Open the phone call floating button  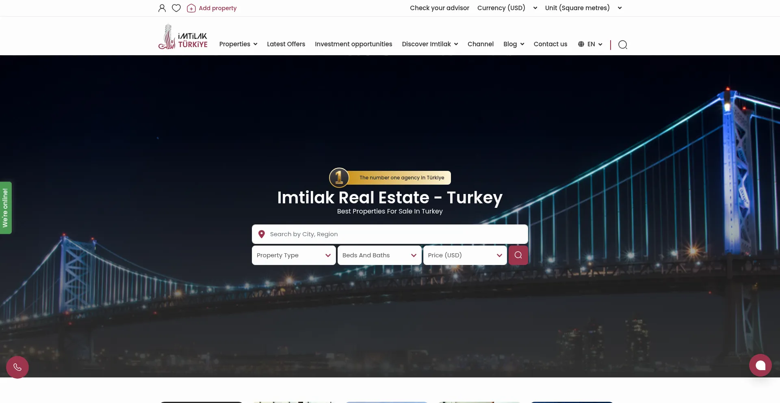(17, 367)
